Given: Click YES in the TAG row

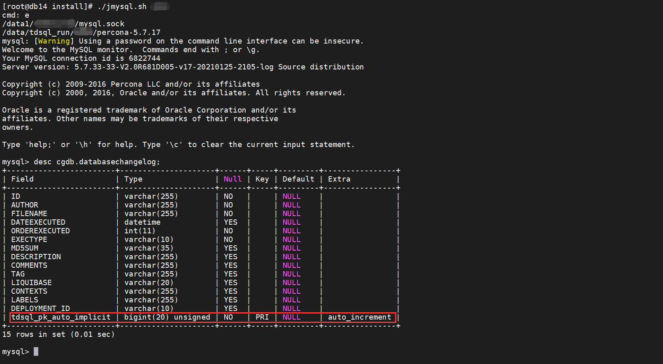Looking at the screenshot, I should click(230, 274).
